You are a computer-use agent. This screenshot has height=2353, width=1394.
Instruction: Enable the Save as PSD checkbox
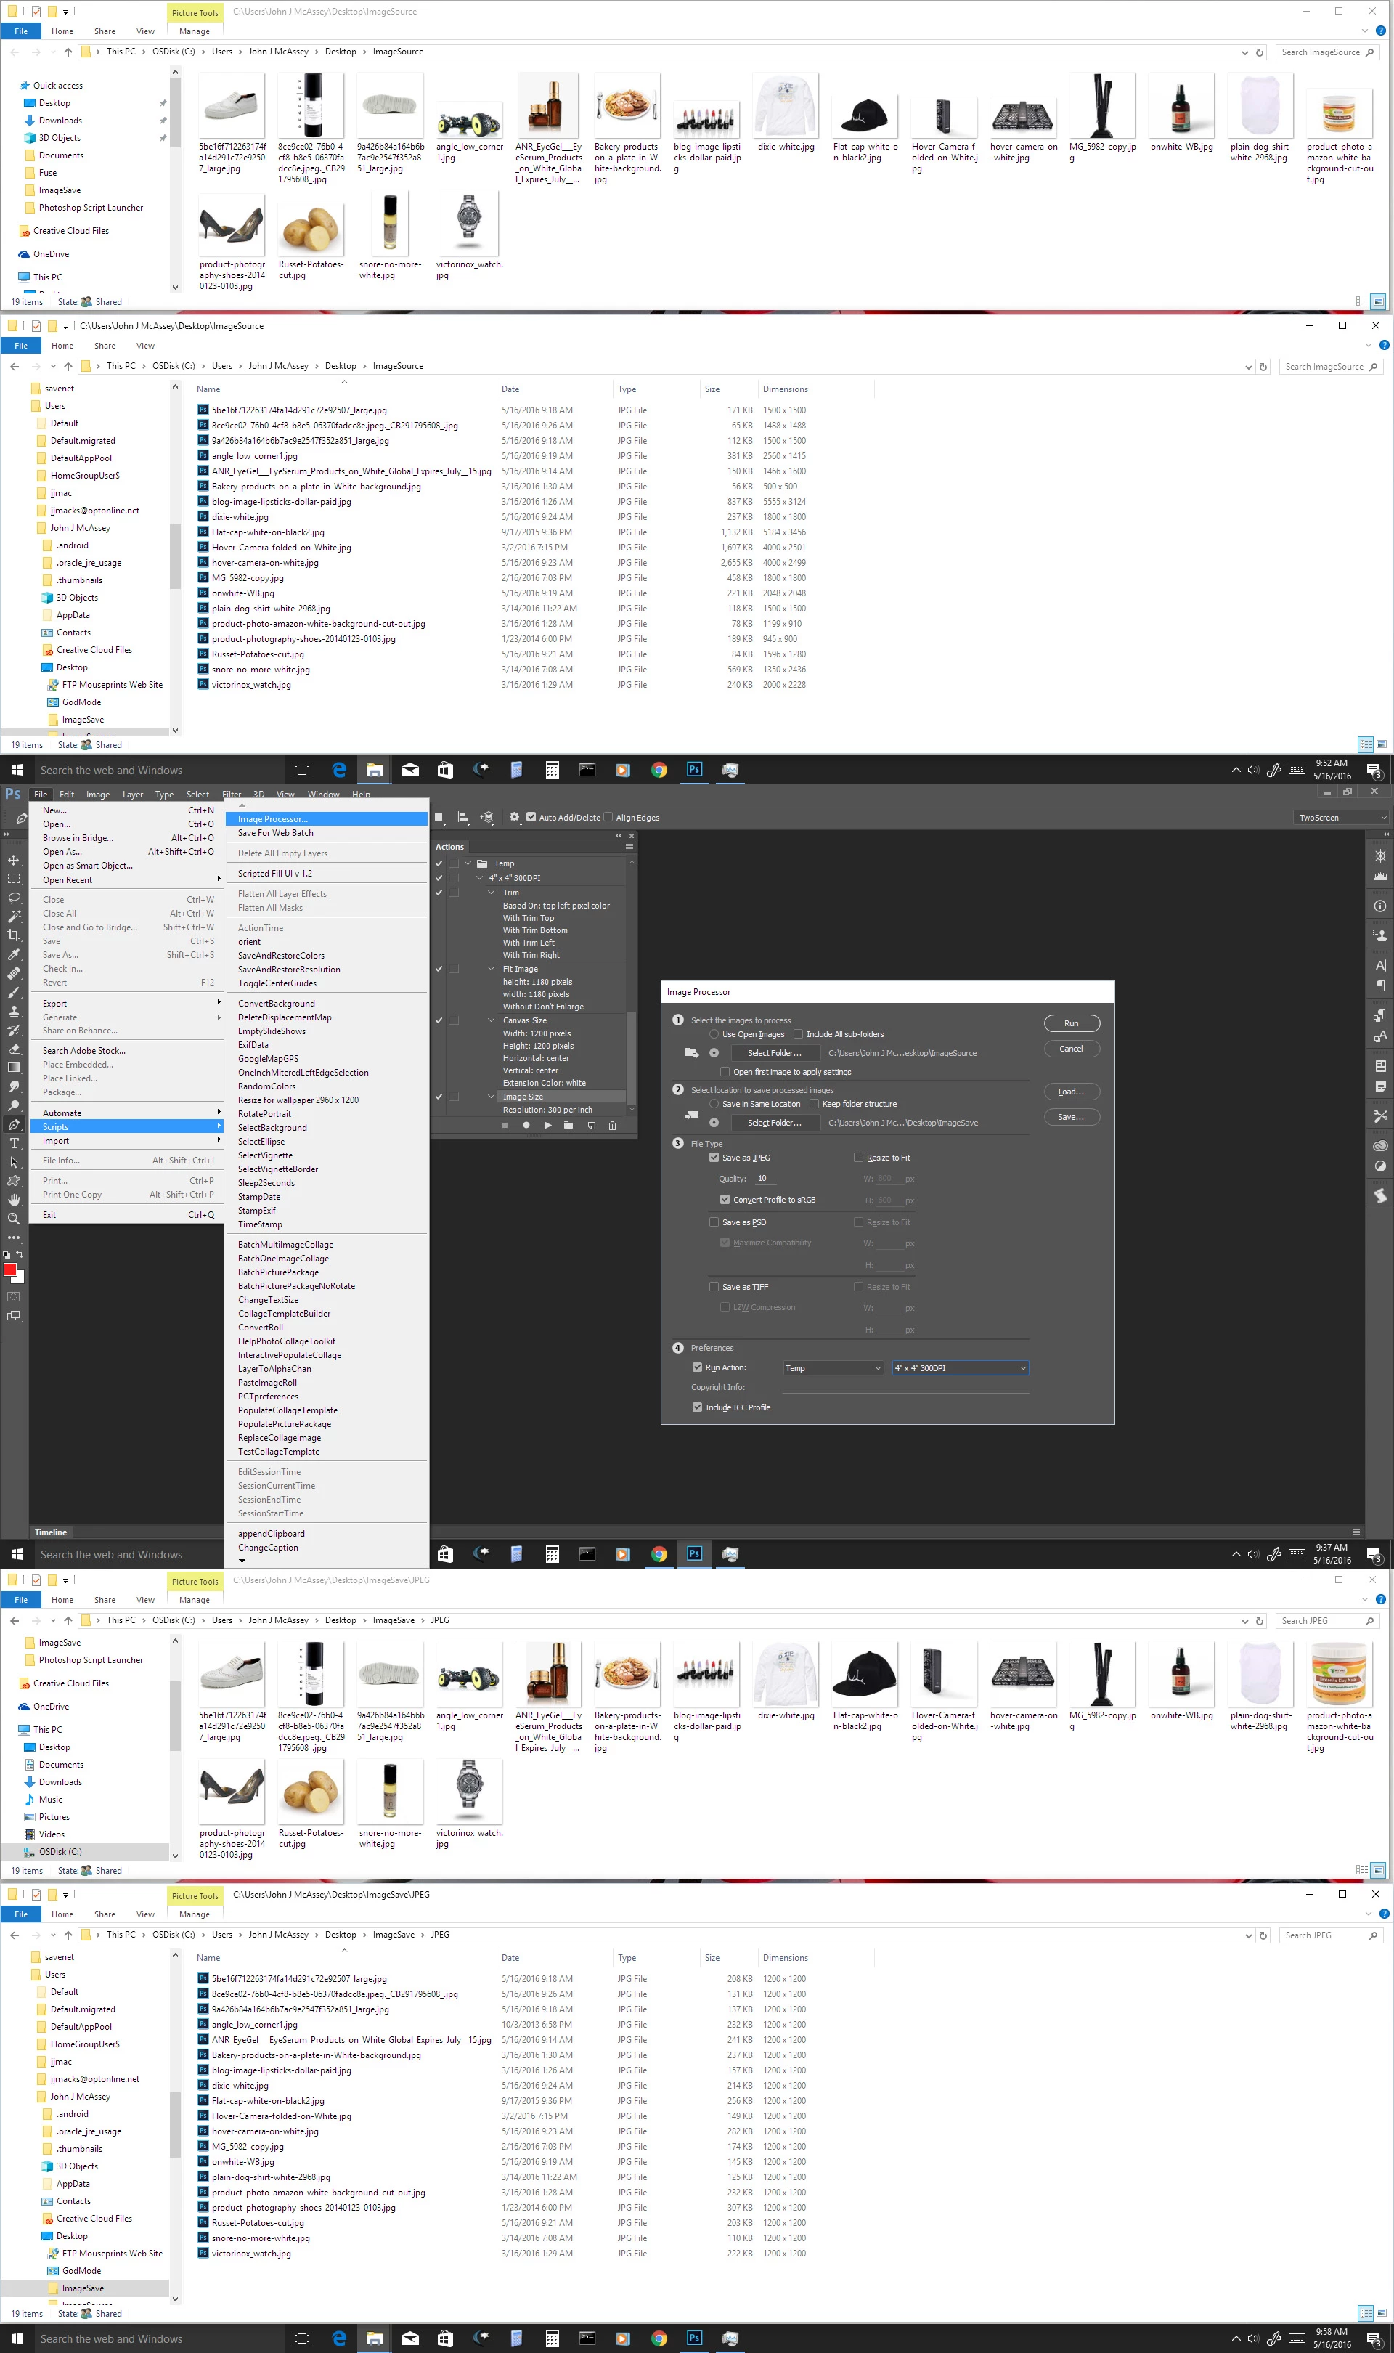point(714,1222)
